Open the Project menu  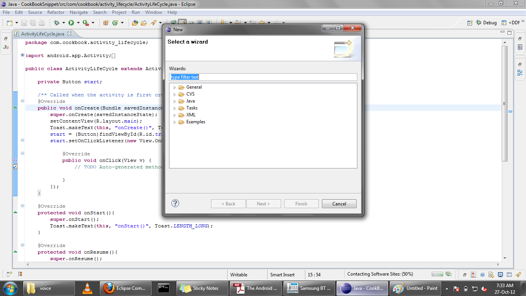pos(119,12)
